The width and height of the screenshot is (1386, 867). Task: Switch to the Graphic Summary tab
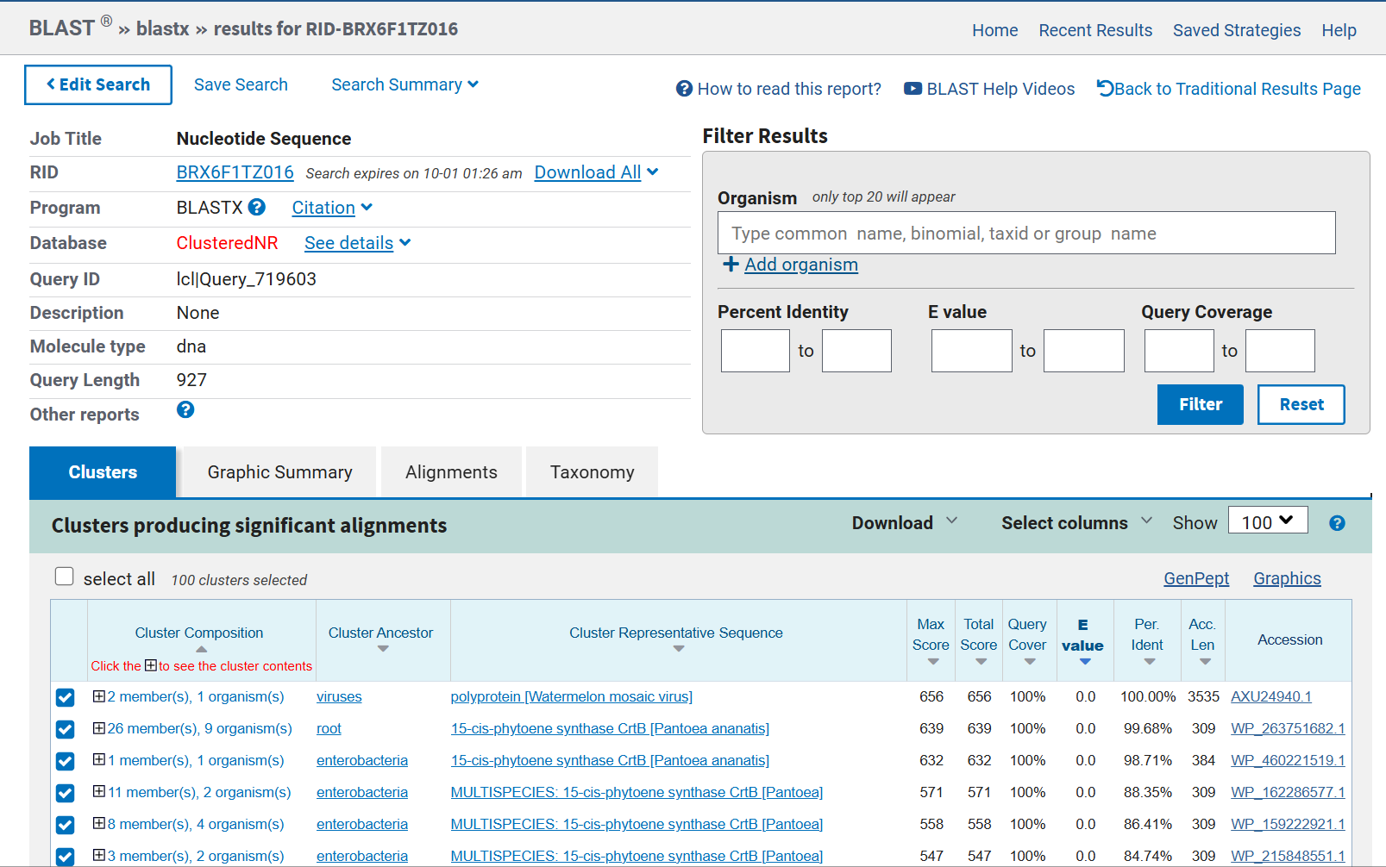(x=279, y=472)
